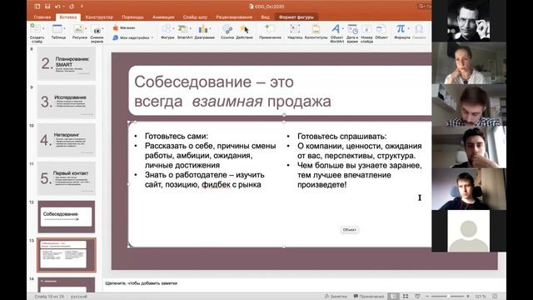
Task: Click the sidebar layout icon in title bar
Action: pyautogui.click(x=37, y=6)
